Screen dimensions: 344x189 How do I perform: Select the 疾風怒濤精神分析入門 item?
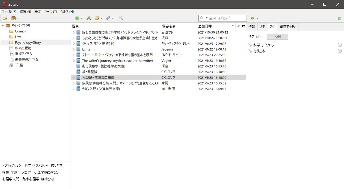(x=158, y=83)
